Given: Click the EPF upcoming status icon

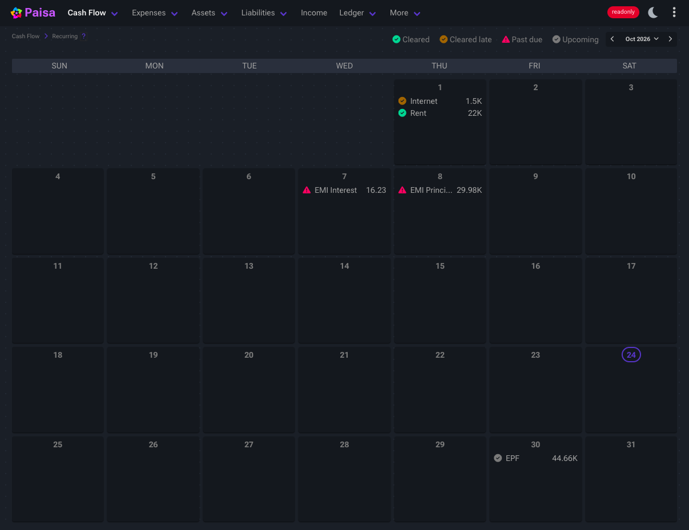Looking at the screenshot, I should [498, 458].
